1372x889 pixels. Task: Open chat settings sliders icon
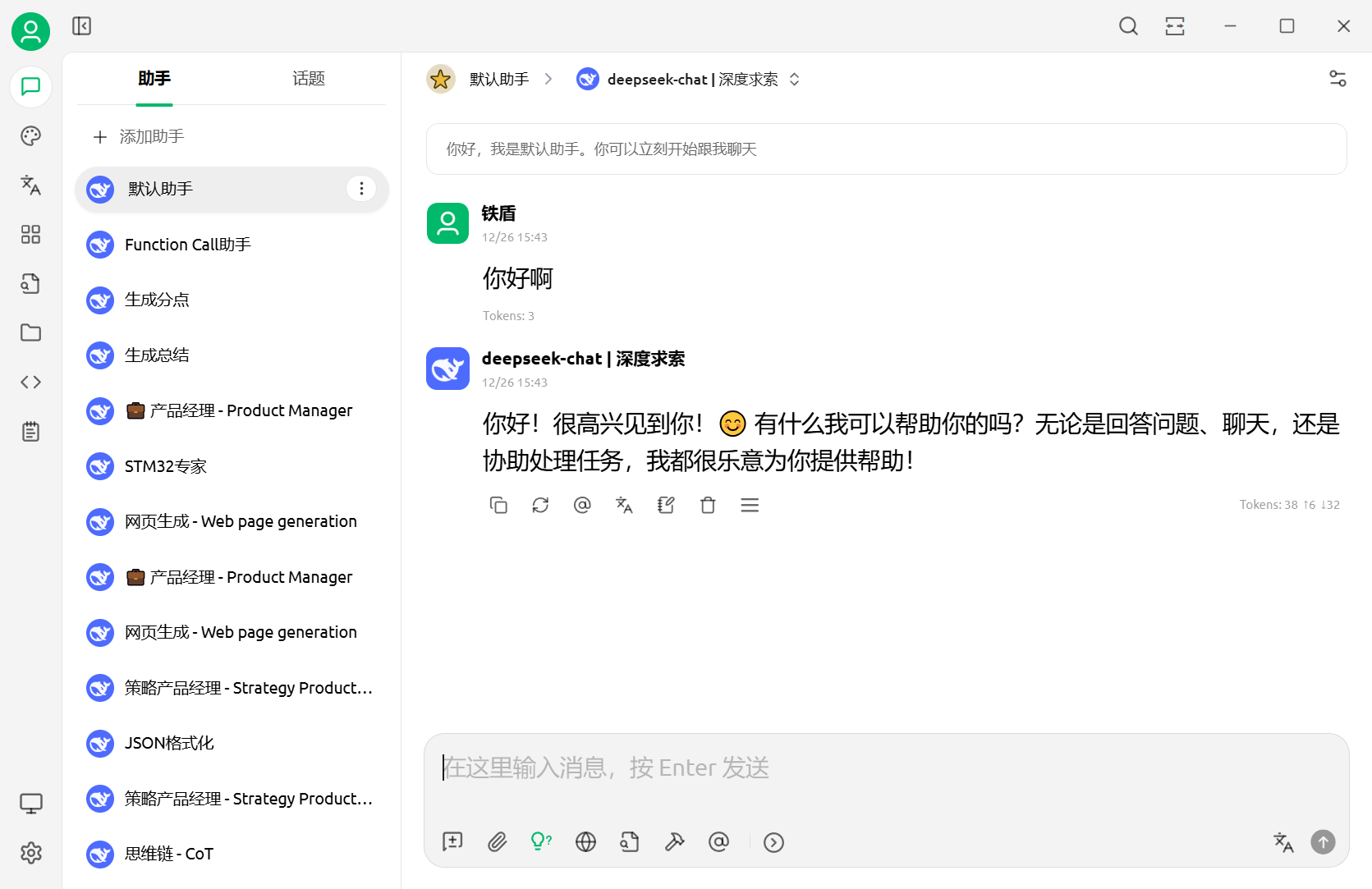[x=1338, y=79]
